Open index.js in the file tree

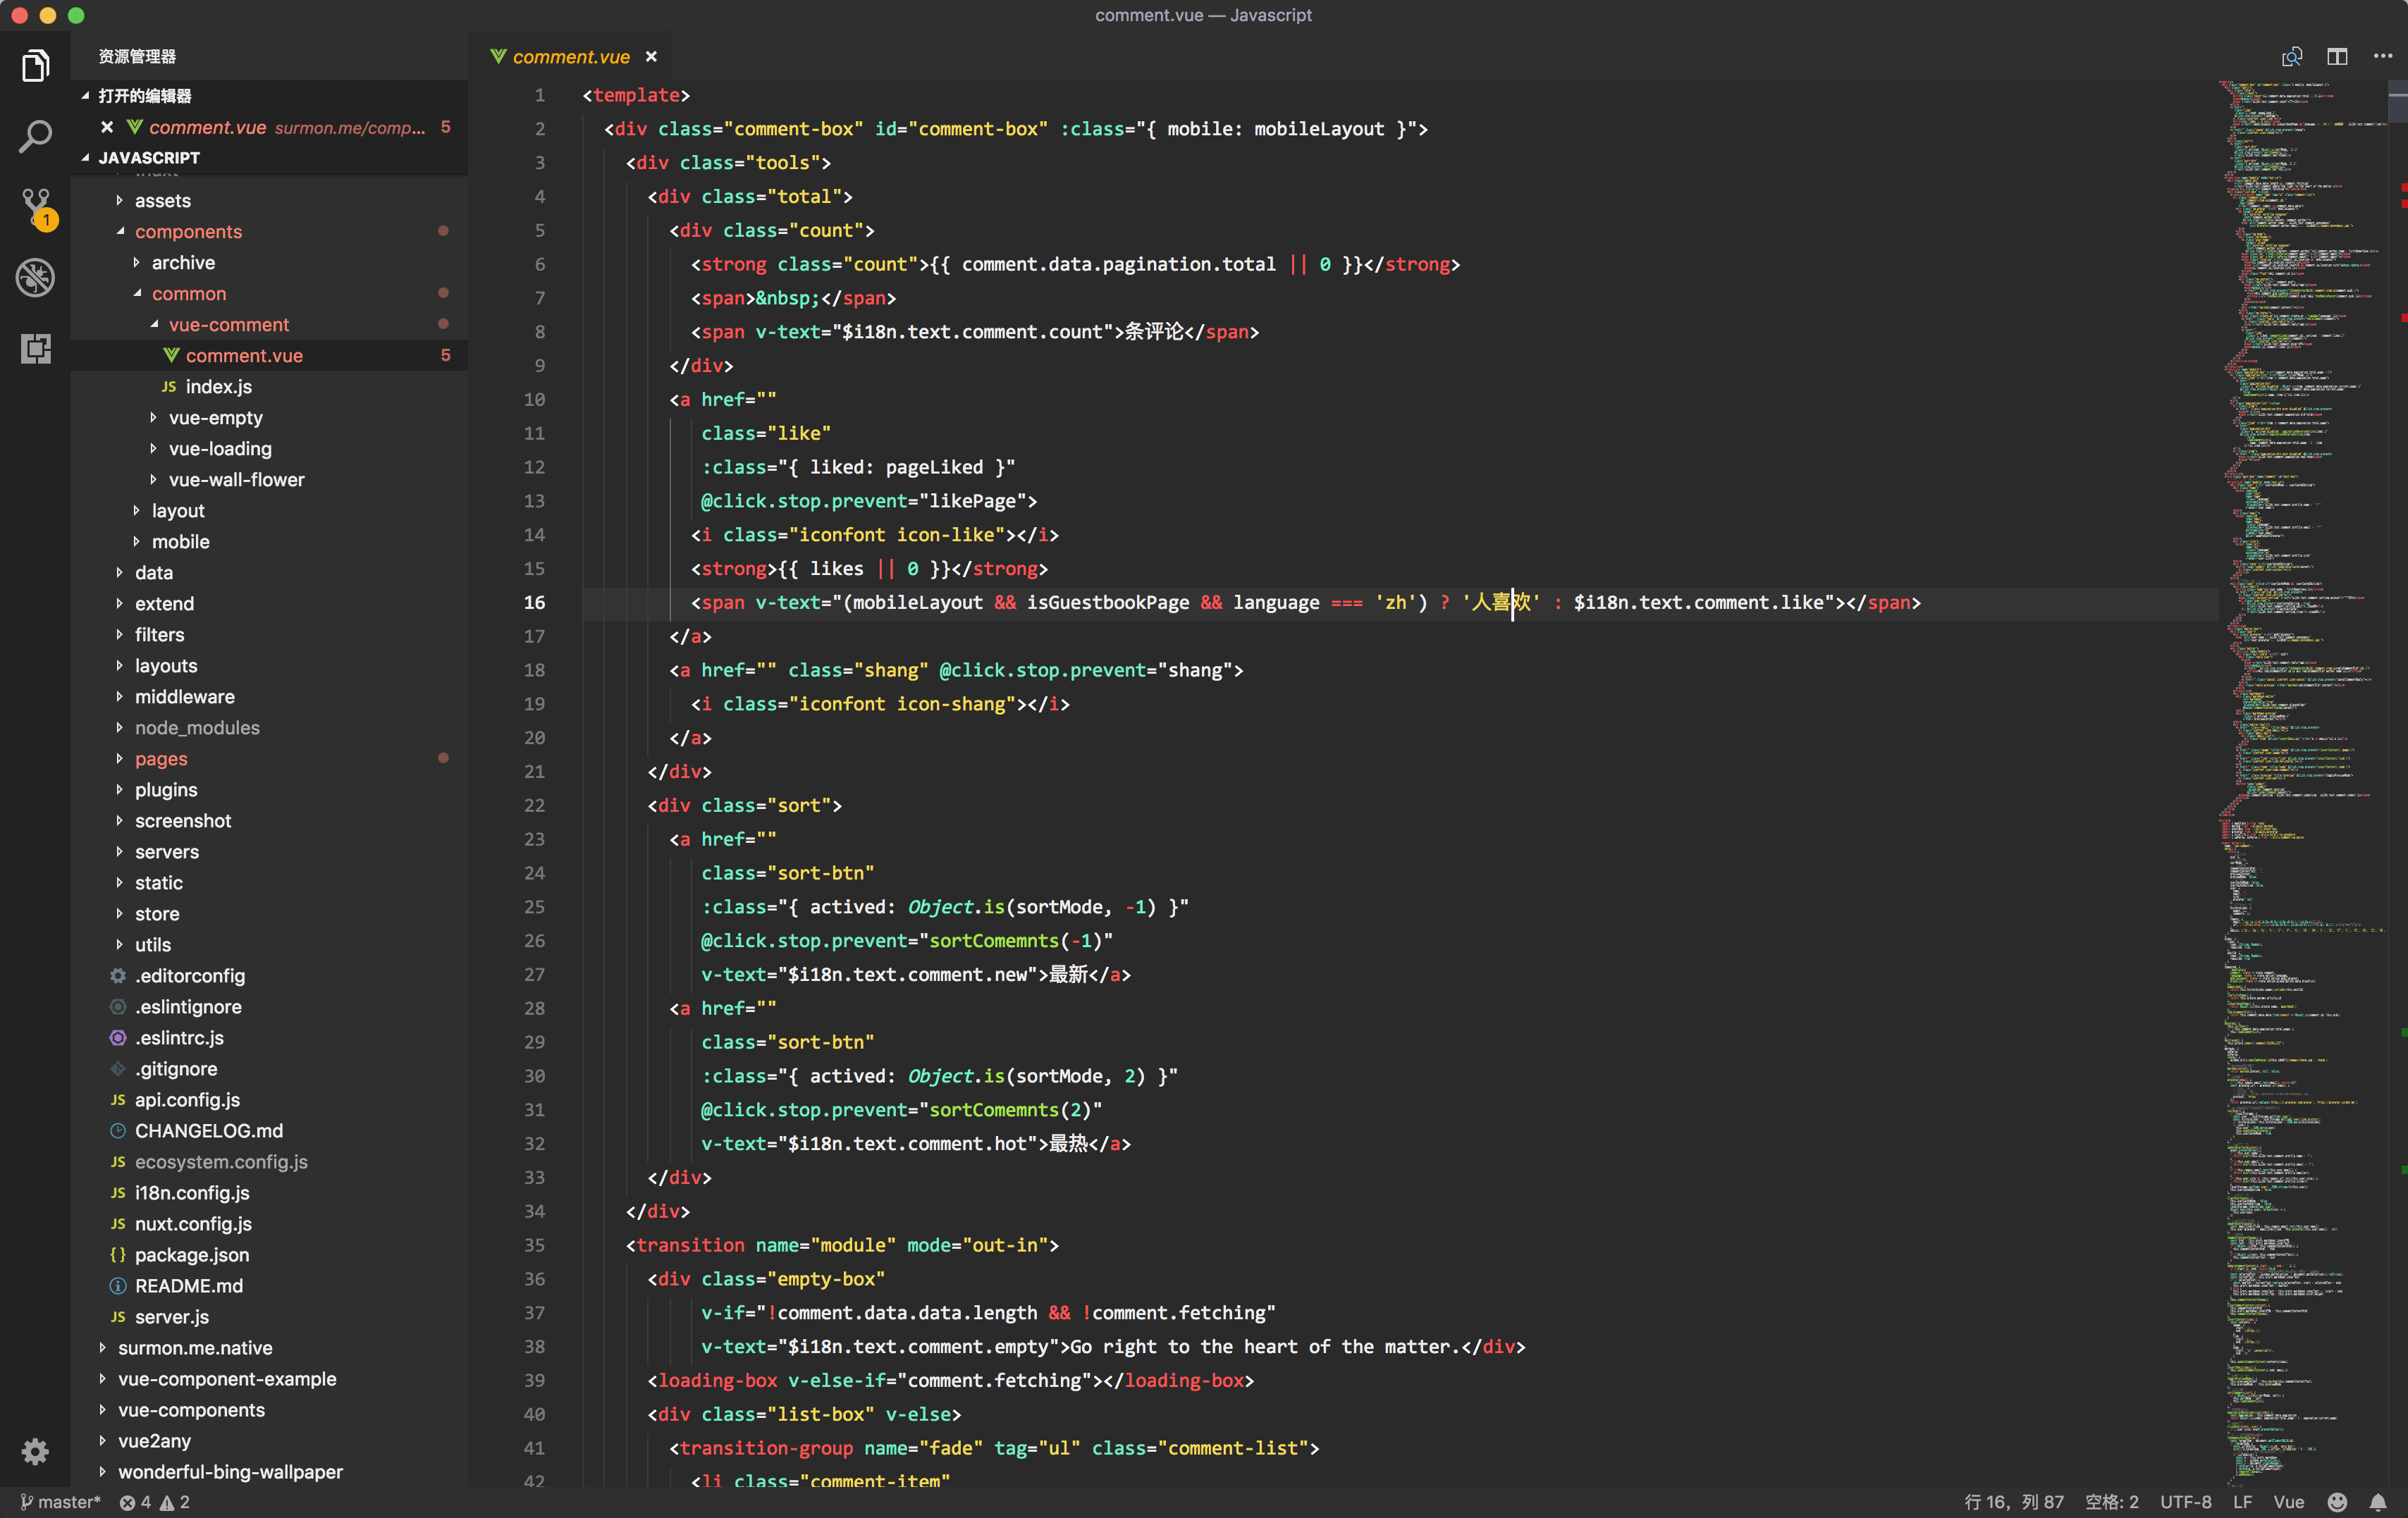click(218, 387)
